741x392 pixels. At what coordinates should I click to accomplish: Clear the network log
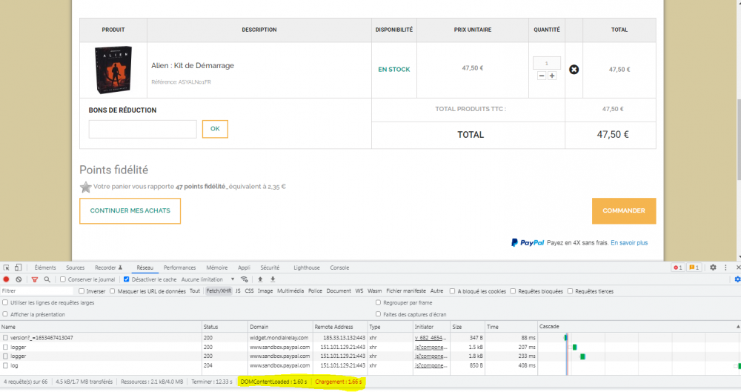[x=19, y=279]
